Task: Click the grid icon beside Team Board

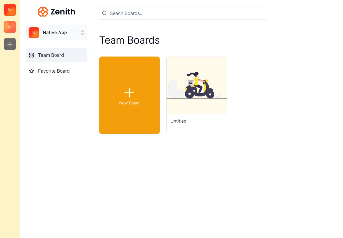Action: [x=31, y=55]
